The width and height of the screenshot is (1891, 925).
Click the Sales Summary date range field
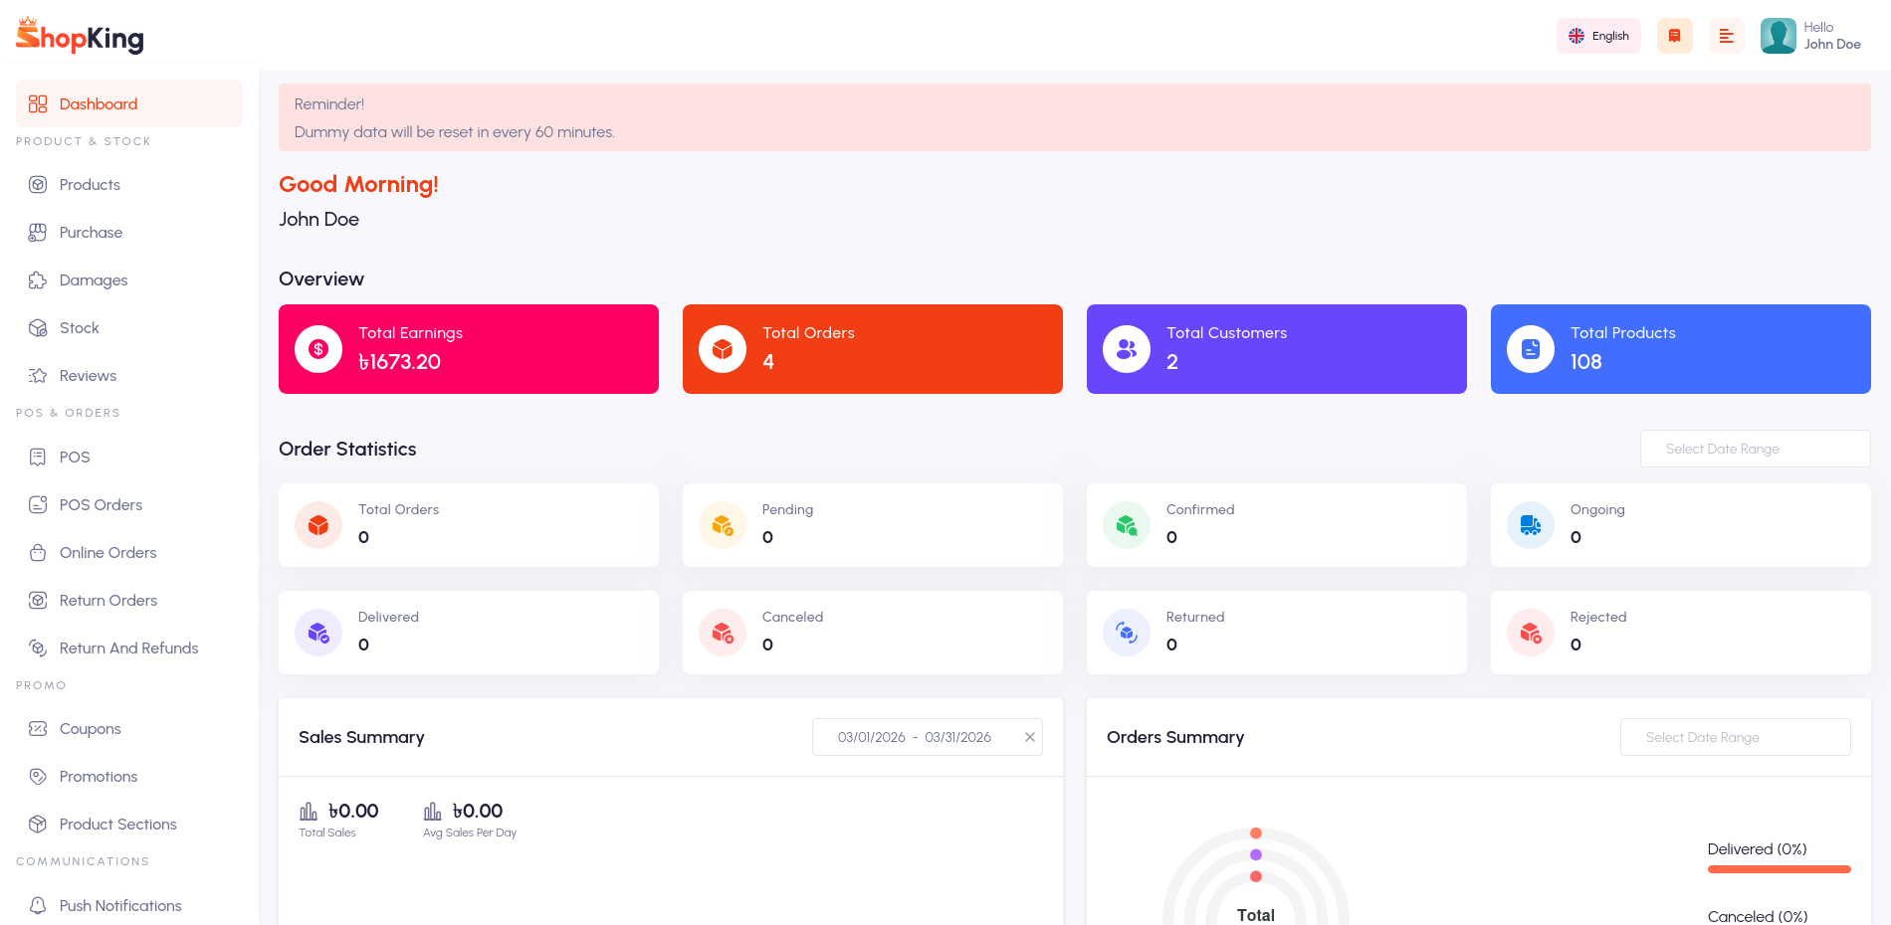click(914, 737)
